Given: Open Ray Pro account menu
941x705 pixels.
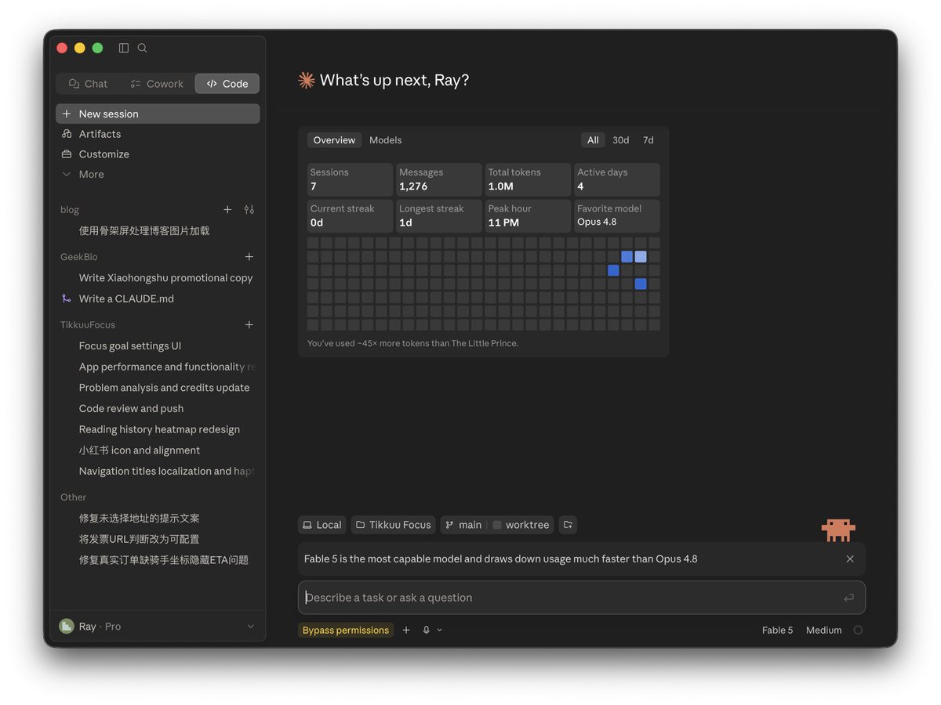Looking at the screenshot, I should (x=158, y=627).
